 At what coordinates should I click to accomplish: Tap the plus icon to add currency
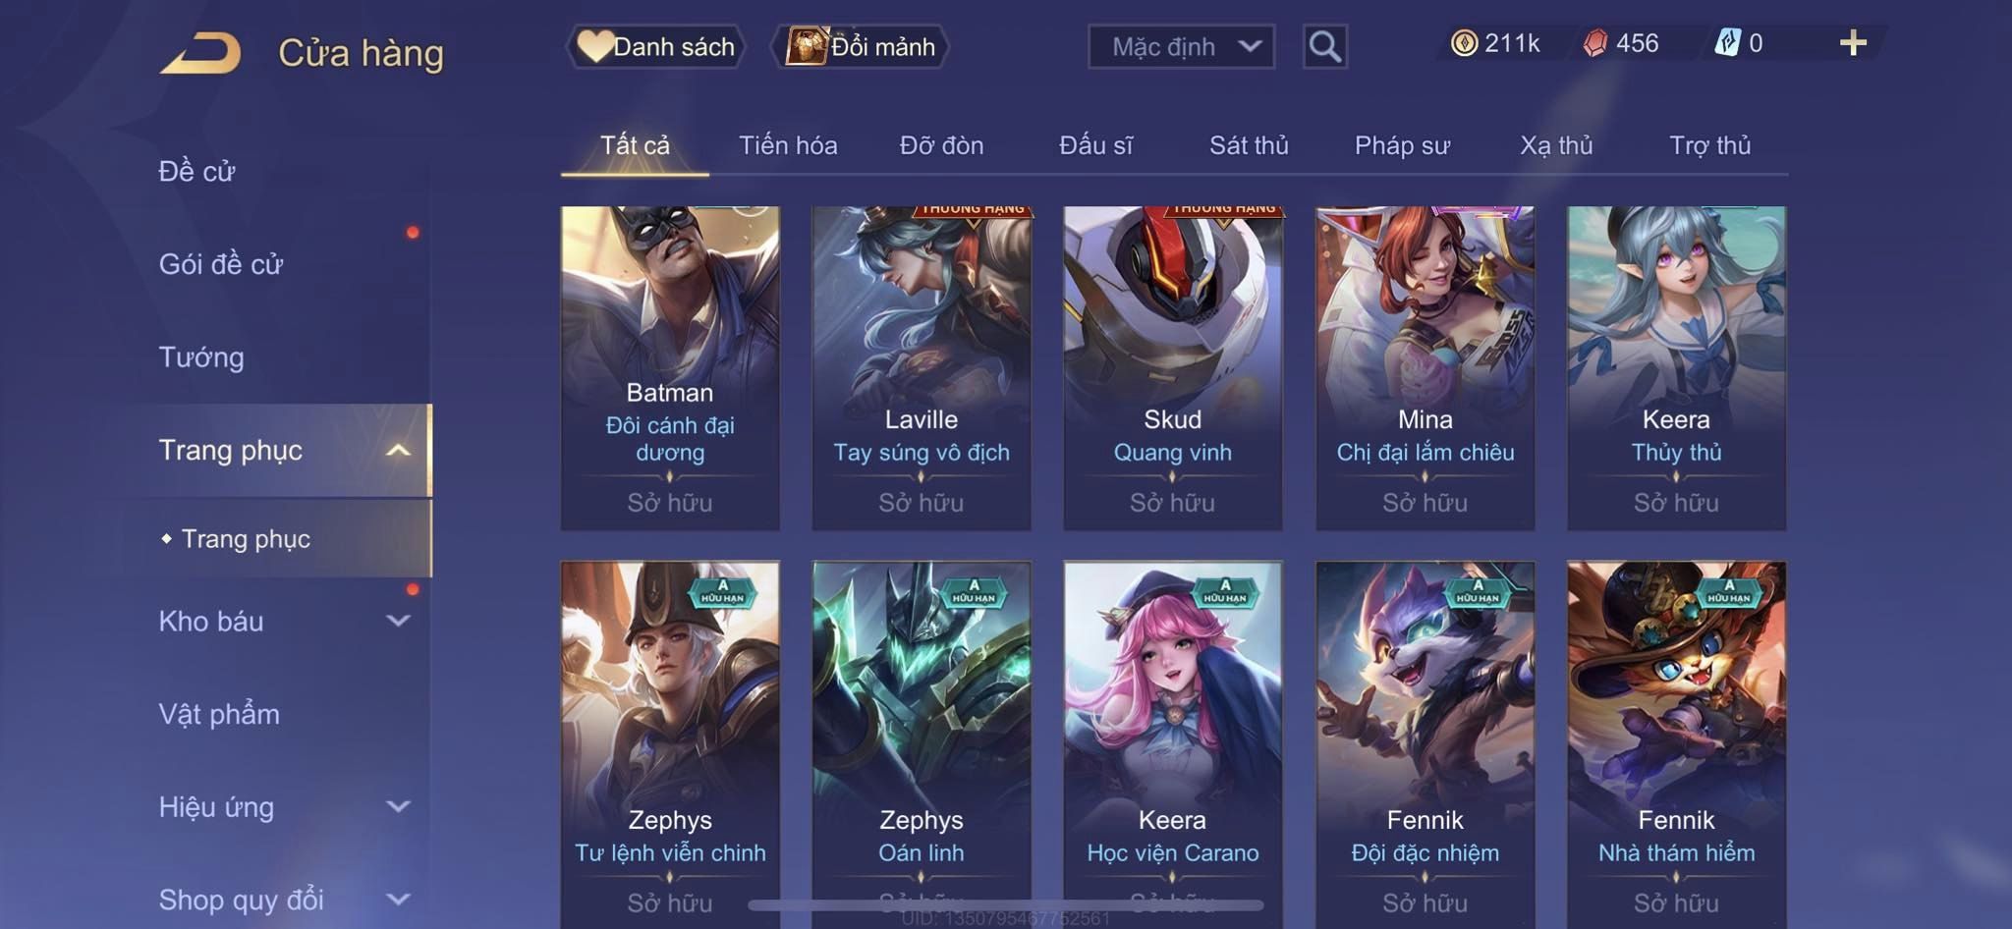point(1853,43)
